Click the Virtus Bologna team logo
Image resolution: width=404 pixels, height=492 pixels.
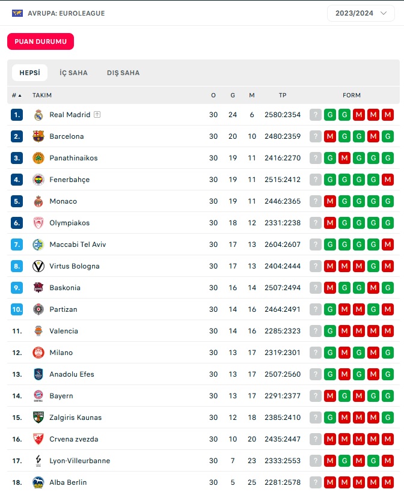(x=38, y=266)
